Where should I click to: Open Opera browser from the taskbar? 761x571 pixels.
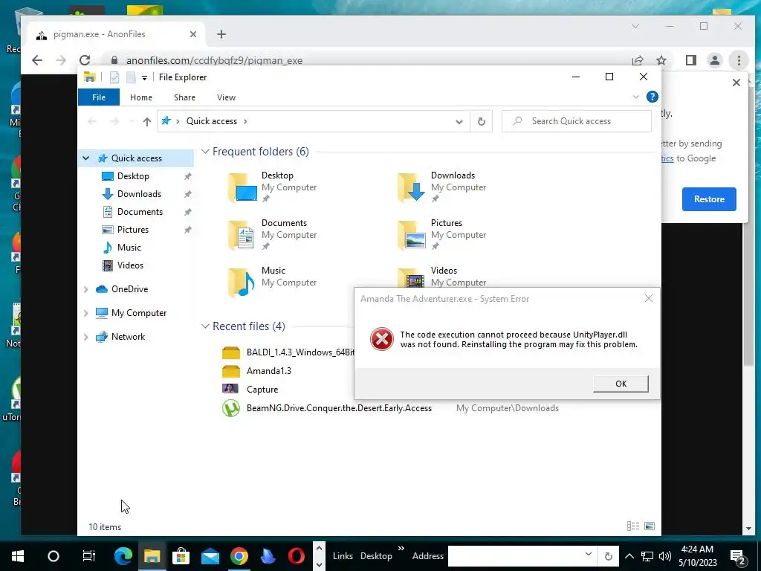click(x=297, y=556)
